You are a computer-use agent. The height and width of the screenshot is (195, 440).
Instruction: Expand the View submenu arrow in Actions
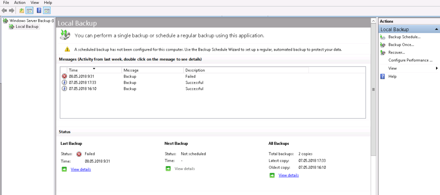(437, 68)
